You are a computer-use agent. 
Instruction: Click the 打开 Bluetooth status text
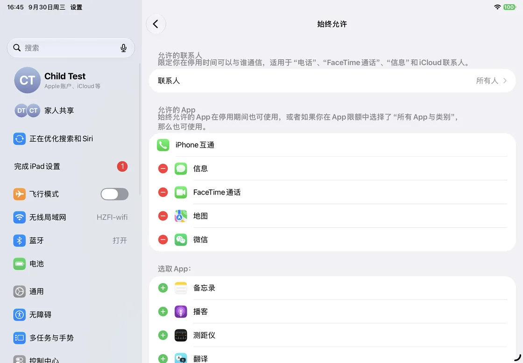click(120, 241)
